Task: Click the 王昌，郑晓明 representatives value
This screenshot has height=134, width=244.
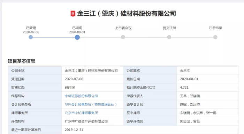Action: tap(190, 96)
